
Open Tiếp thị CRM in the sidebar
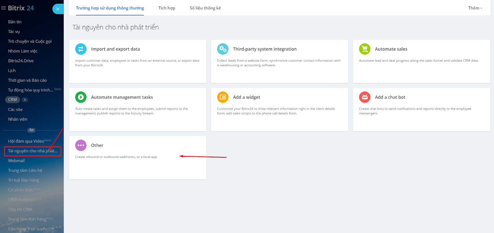tap(20, 210)
